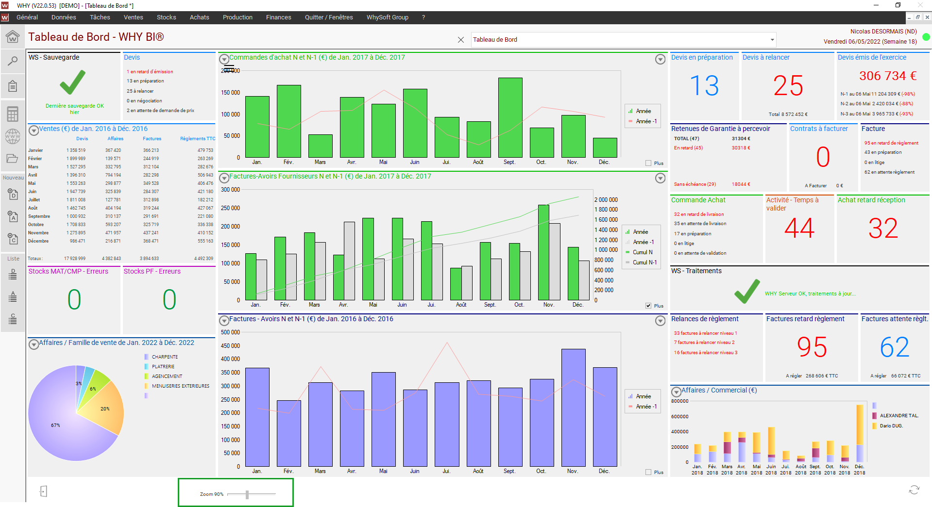
Task: Adjust the Zoom 90% slider handle
Action: (247, 494)
